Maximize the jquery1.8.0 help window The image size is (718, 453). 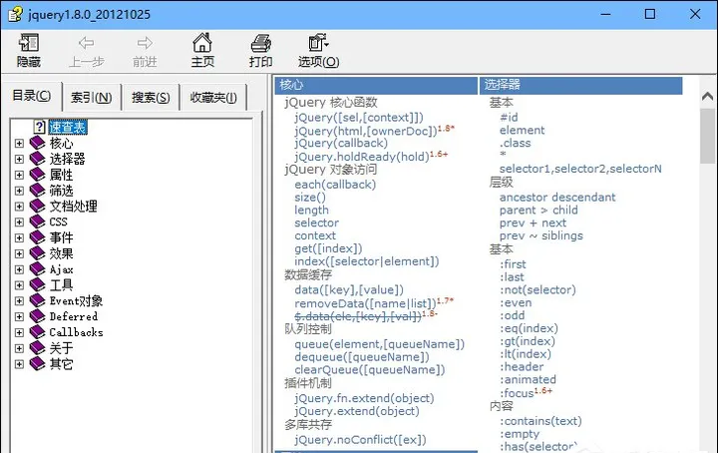[x=650, y=14]
